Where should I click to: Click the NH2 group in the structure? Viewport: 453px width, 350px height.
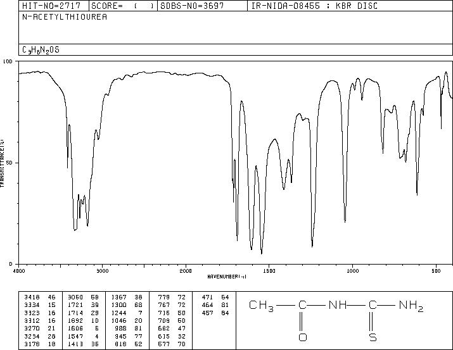(x=411, y=306)
